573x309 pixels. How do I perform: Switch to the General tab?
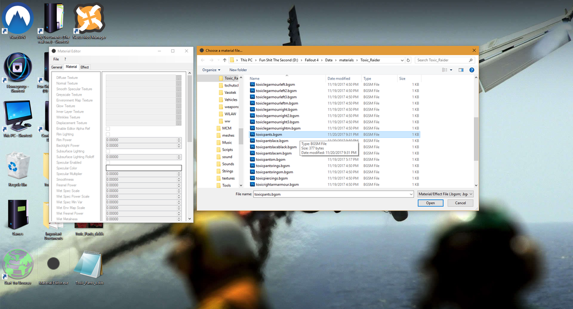tap(57, 67)
